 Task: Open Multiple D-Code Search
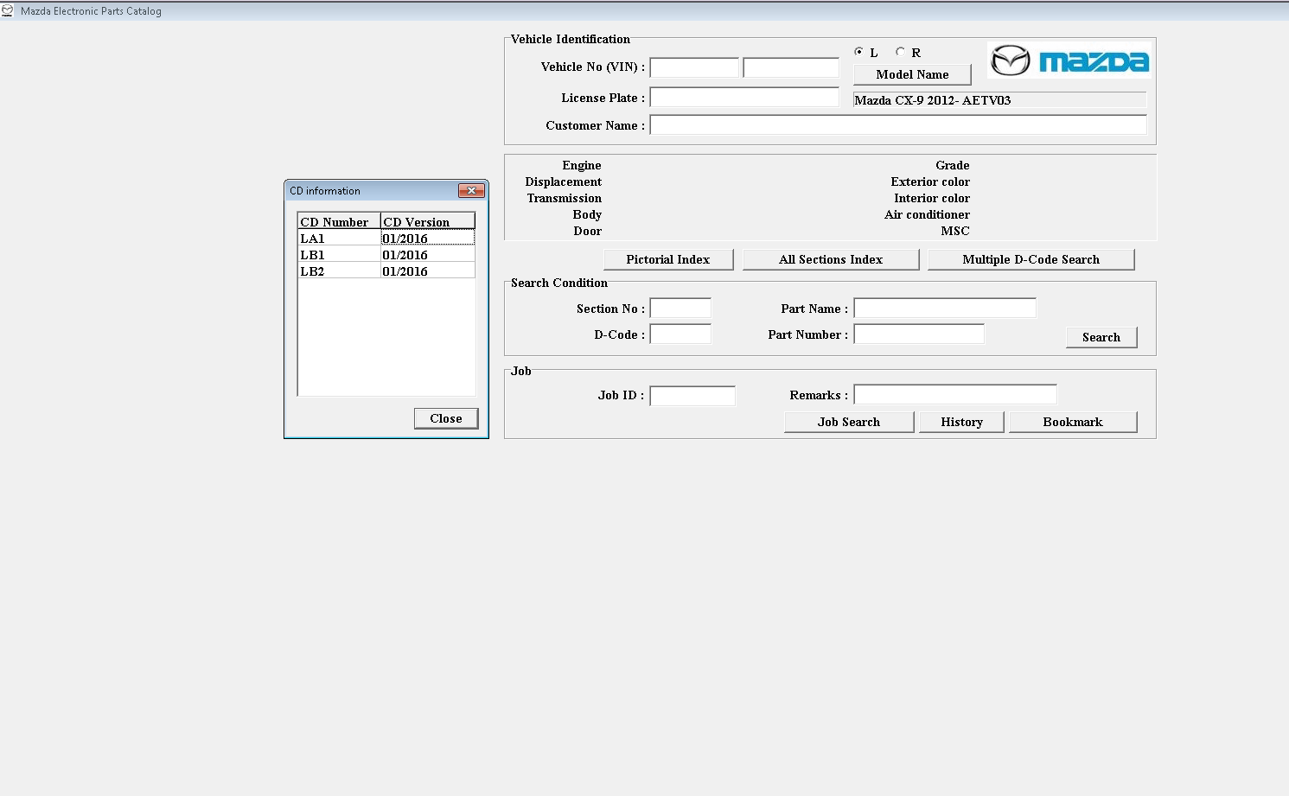point(1031,259)
